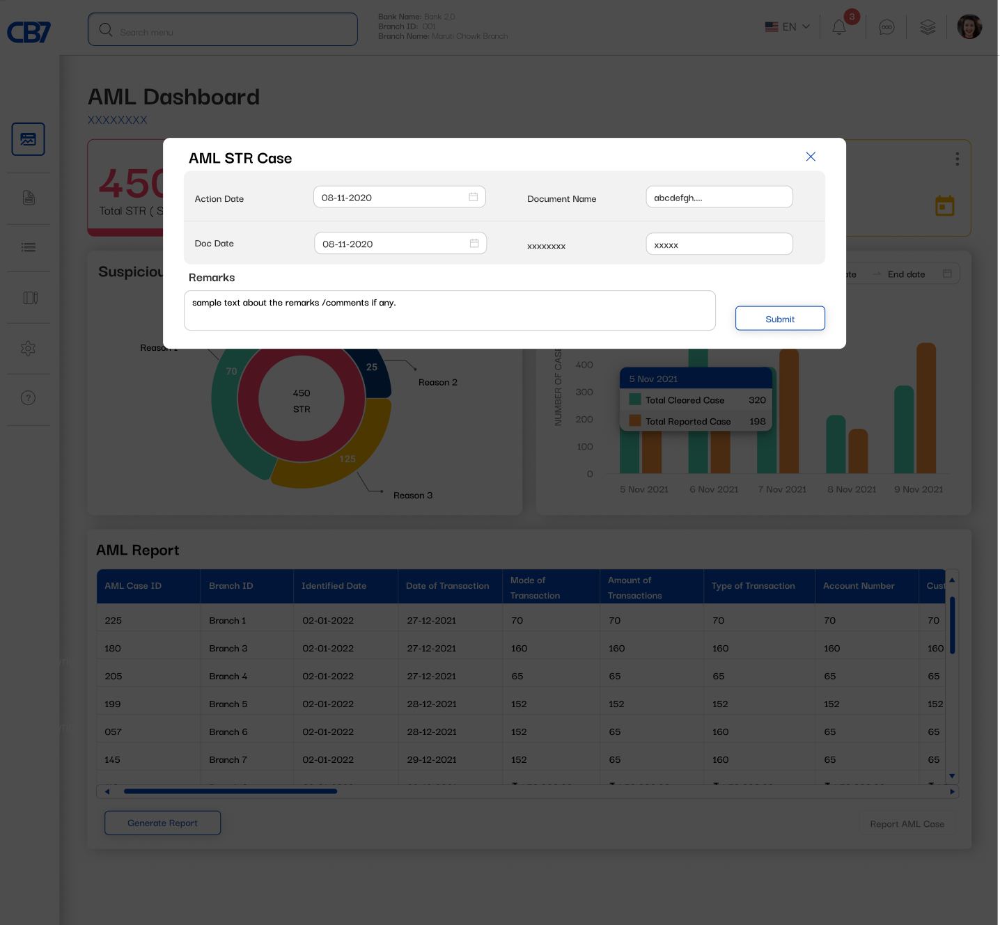Screen dimensions: 1000x925
Task: Click the table vertical scrollbar thumb
Action: point(952,625)
